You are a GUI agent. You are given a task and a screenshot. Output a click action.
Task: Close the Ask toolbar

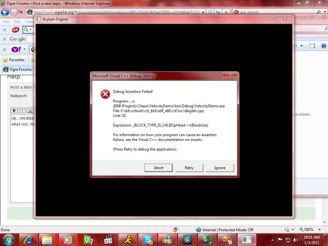(x=5, y=30)
